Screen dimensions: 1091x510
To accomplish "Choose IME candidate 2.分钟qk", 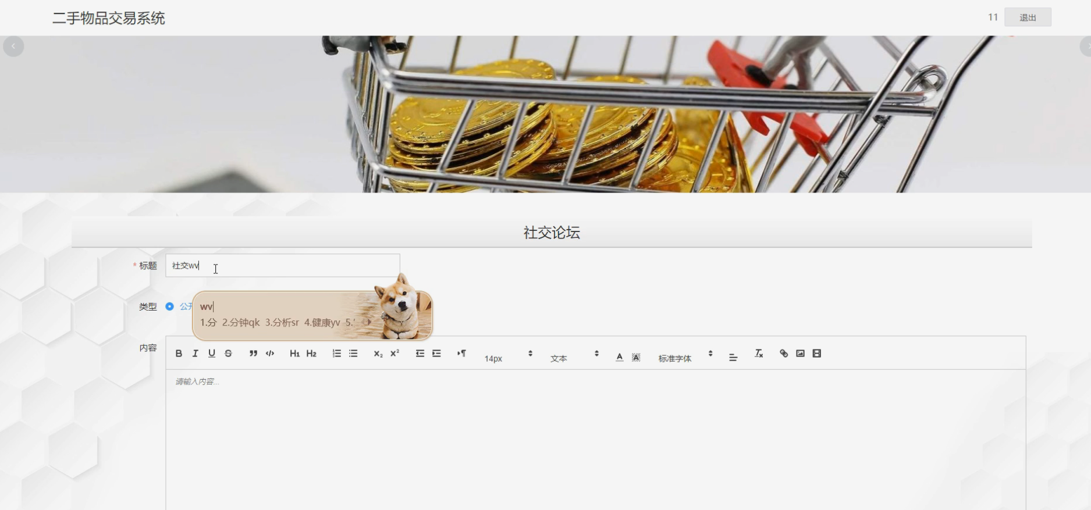I will coord(241,322).
